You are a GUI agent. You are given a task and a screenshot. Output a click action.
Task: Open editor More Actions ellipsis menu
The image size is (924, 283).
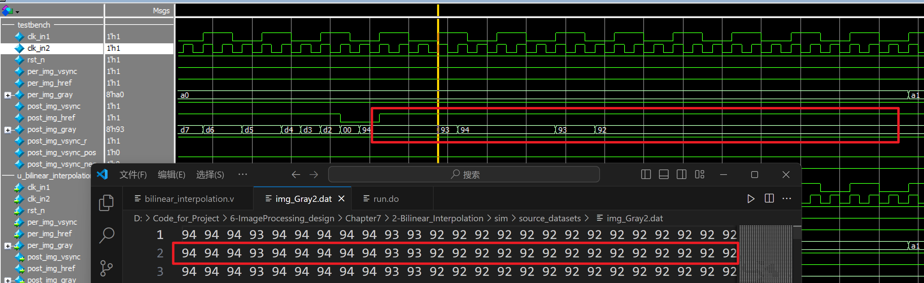[787, 199]
